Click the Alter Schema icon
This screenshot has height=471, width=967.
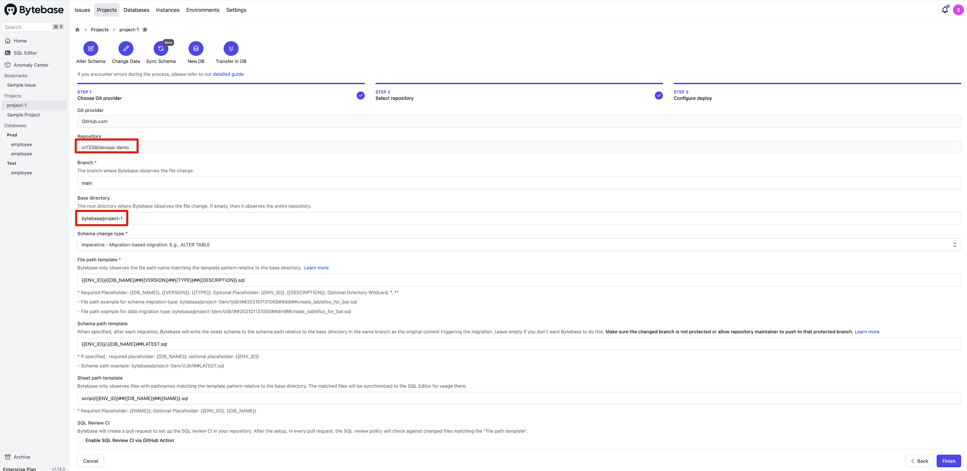click(x=91, y=48)
